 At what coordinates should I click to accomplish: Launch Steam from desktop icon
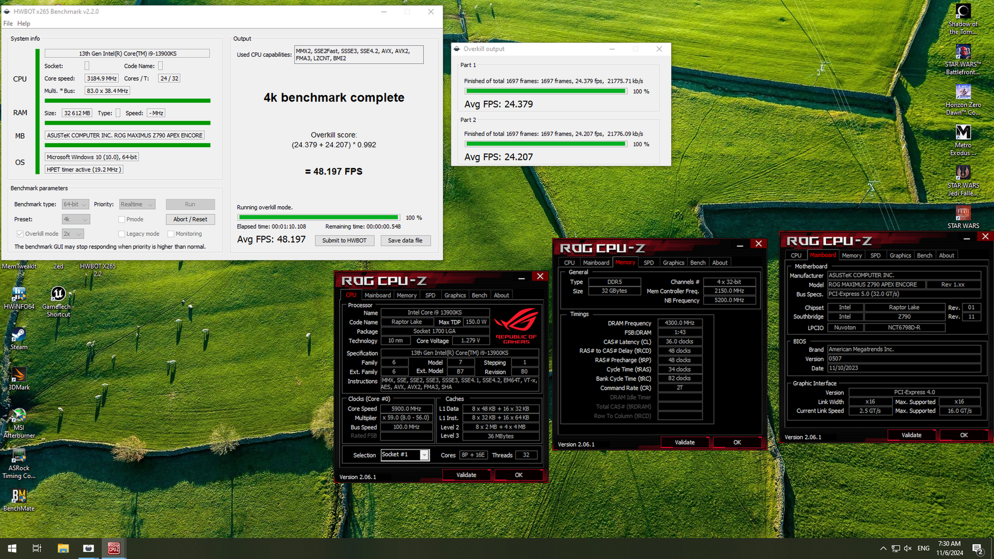[19, 339]
